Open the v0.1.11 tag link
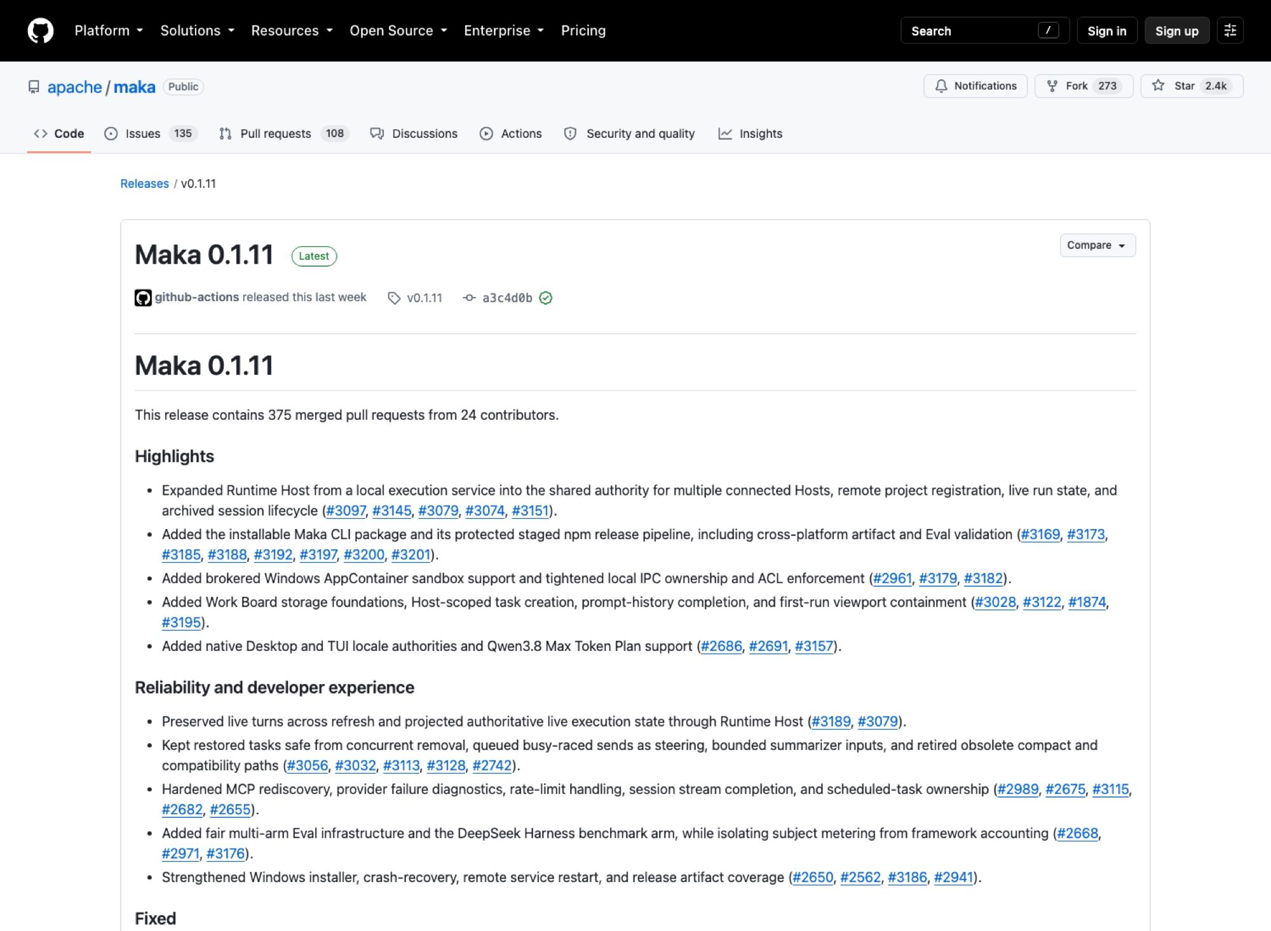This screenshot has height=931, width=1271. (x=424, y=298)
